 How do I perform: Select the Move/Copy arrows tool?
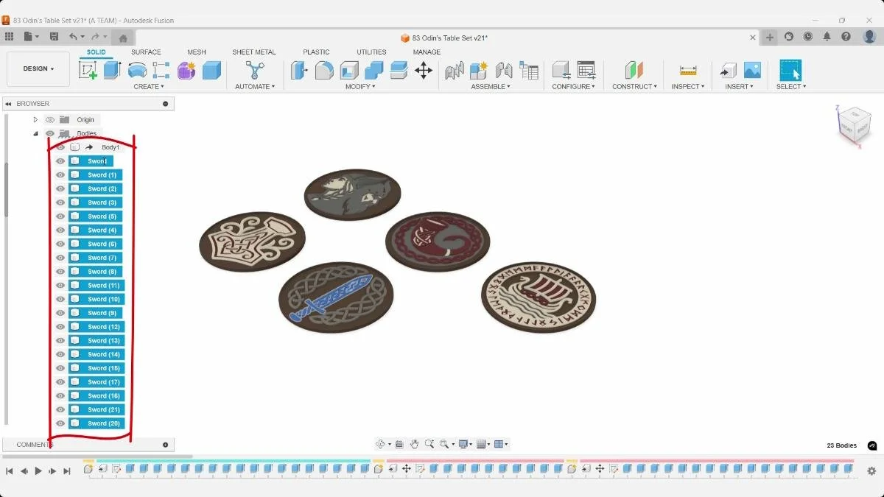(x=424, y=70)
